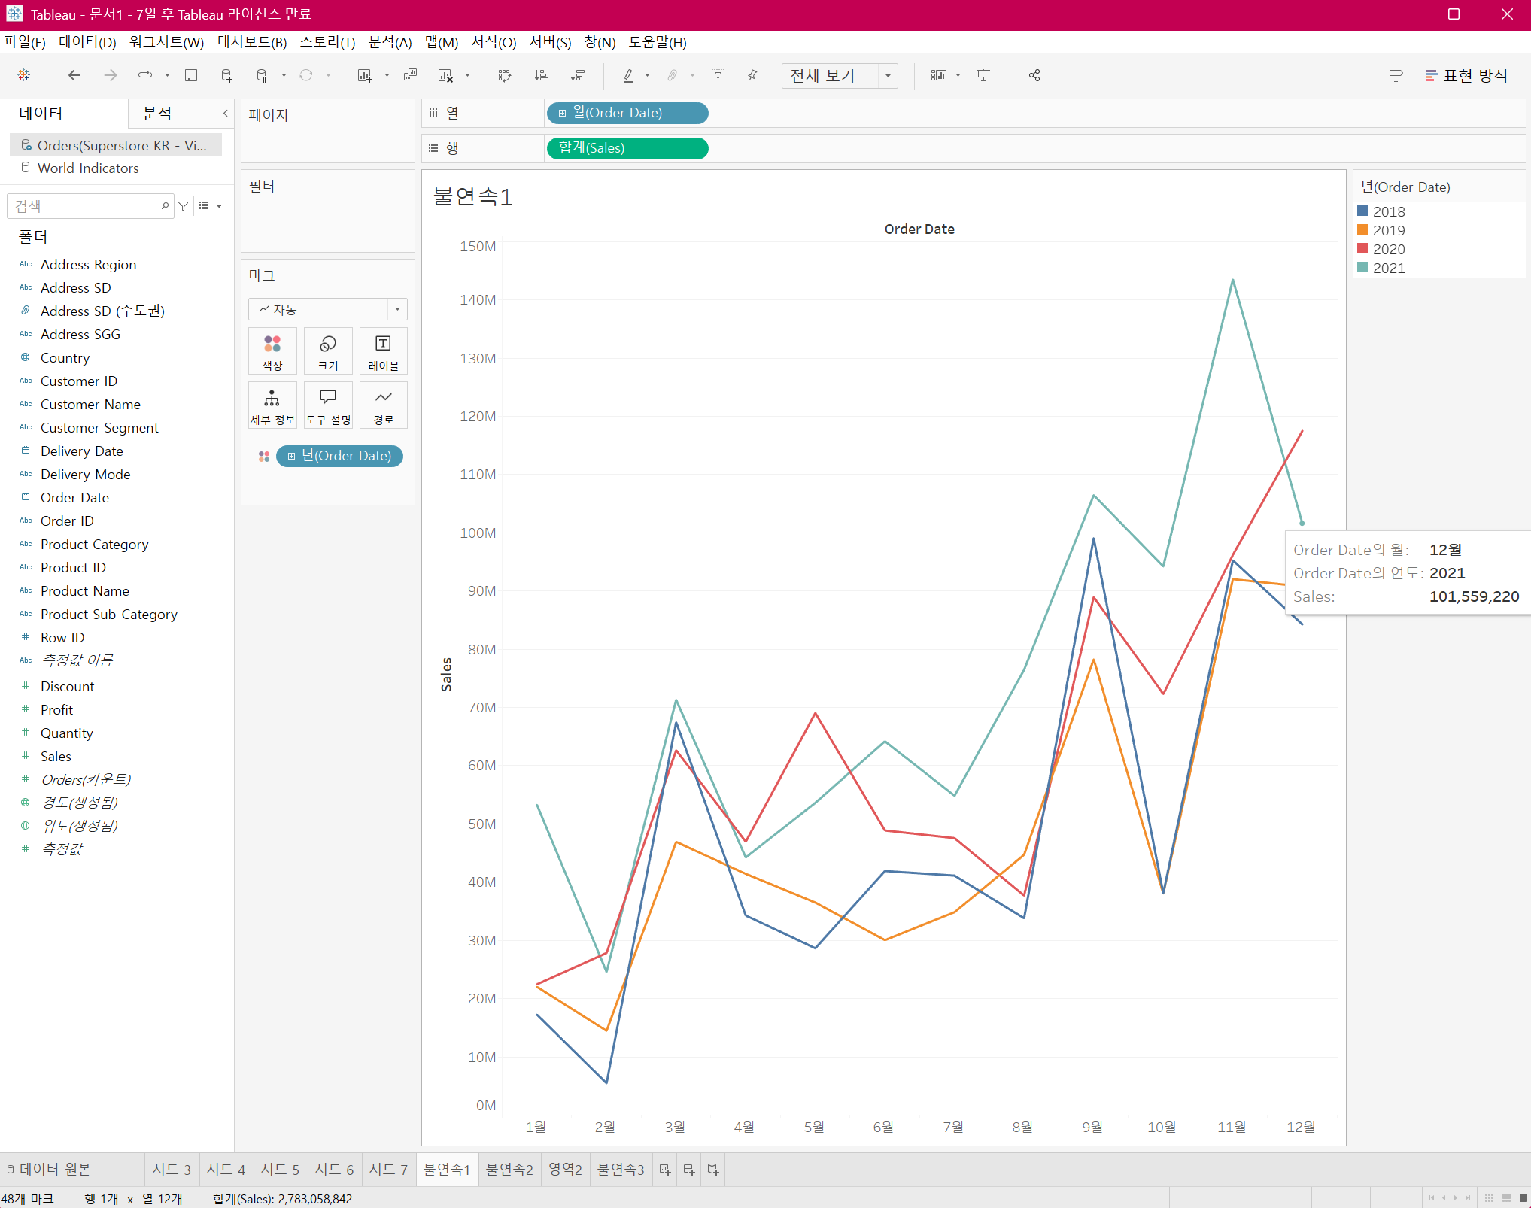This screenshot has height=1208, width=1531.
Task: Select the 2020 legend color swatch
Action: 1362,249
